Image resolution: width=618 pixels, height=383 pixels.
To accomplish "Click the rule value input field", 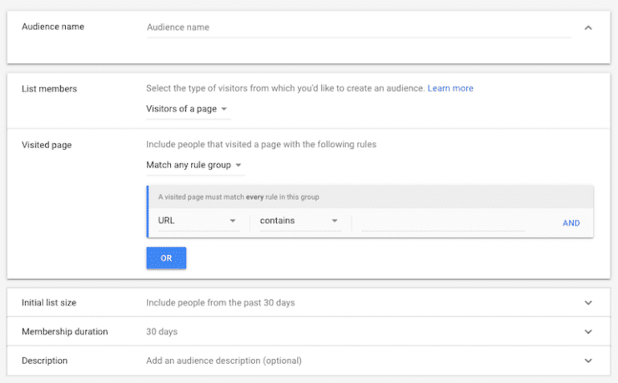I will tap(442, 221).
